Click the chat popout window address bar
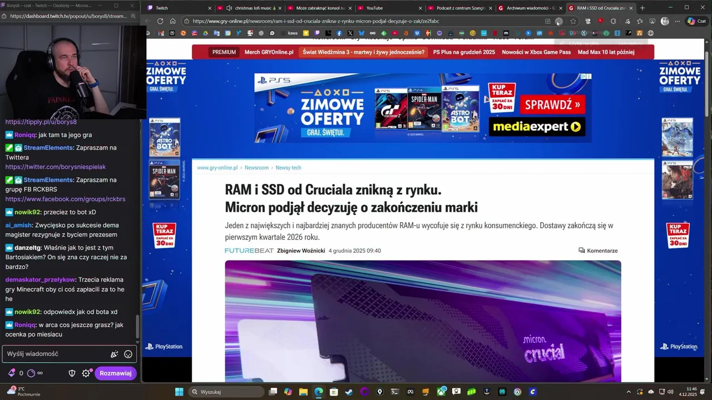Image resolution: width=712 pixels, height=400 pixels. [x=68, y=16]
